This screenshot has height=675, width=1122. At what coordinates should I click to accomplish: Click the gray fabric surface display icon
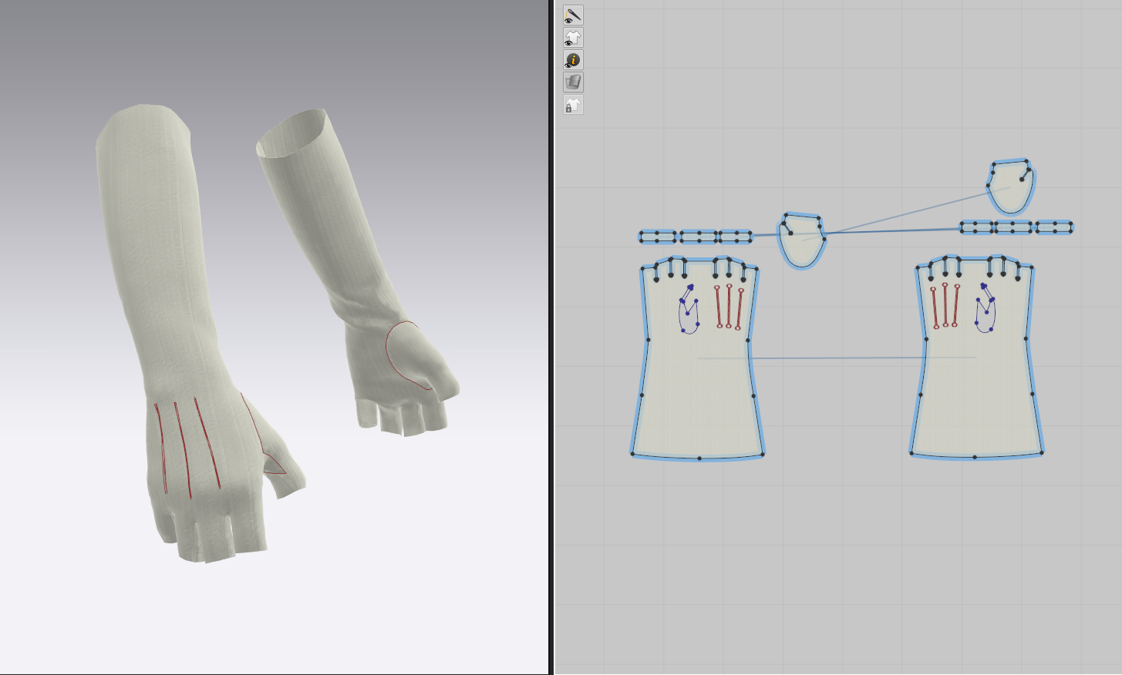tap(573, 82)
